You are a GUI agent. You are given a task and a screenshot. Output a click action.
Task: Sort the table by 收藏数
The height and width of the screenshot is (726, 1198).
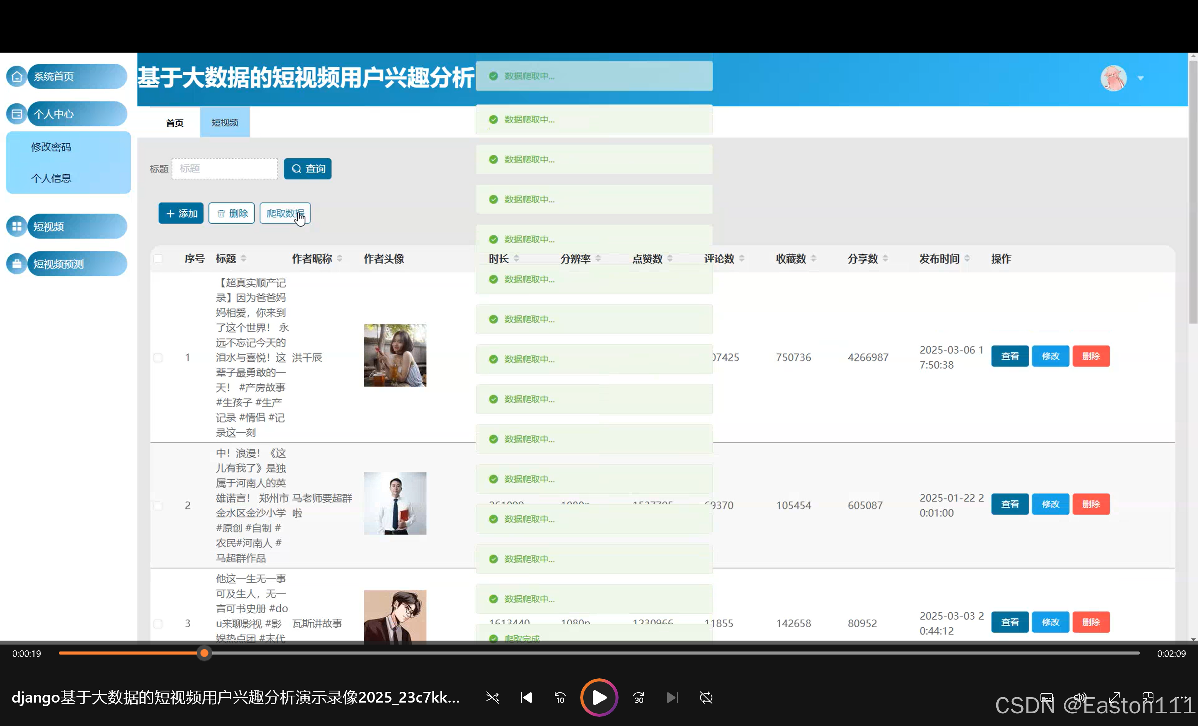click(814, 259)
